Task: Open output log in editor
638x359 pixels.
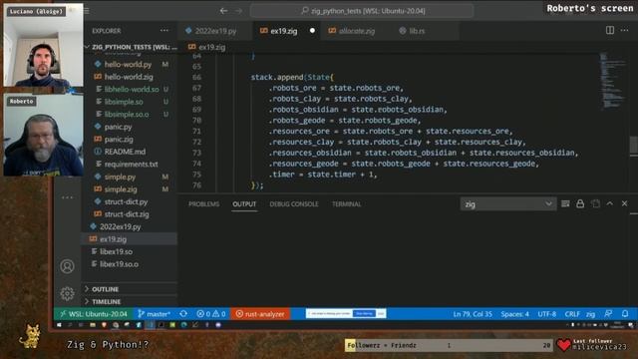Action: pos(595,203)
